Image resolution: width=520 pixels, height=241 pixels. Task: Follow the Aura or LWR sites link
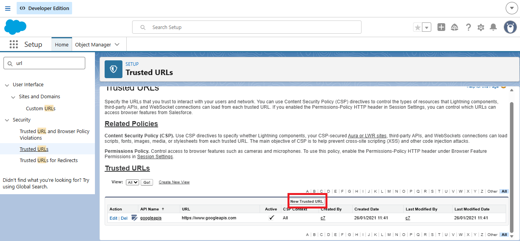pos(367,136)
